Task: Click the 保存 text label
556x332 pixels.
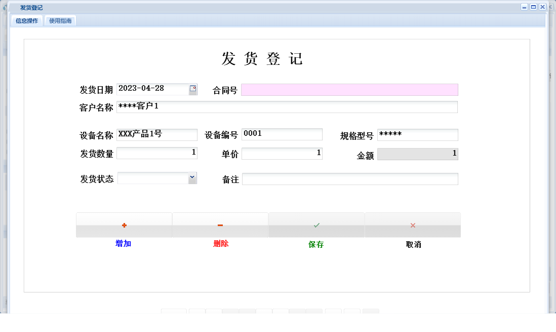Action: click(316, 244)
